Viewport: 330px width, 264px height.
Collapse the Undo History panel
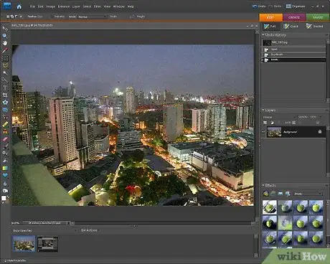(263, 35)
